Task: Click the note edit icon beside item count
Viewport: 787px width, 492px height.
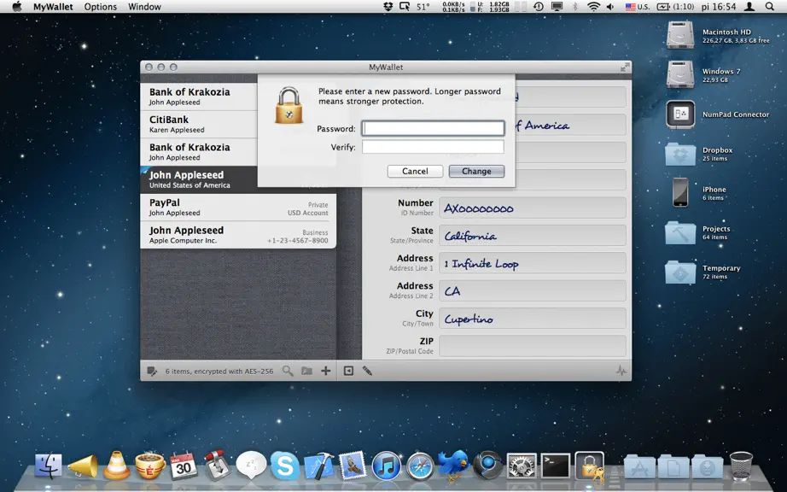Action: tap(152, 372)
